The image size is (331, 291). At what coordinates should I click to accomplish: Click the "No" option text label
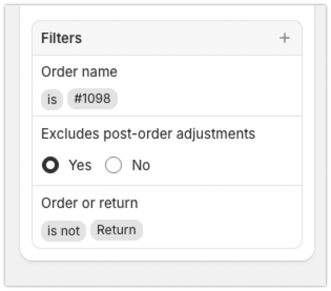[141, 165]
